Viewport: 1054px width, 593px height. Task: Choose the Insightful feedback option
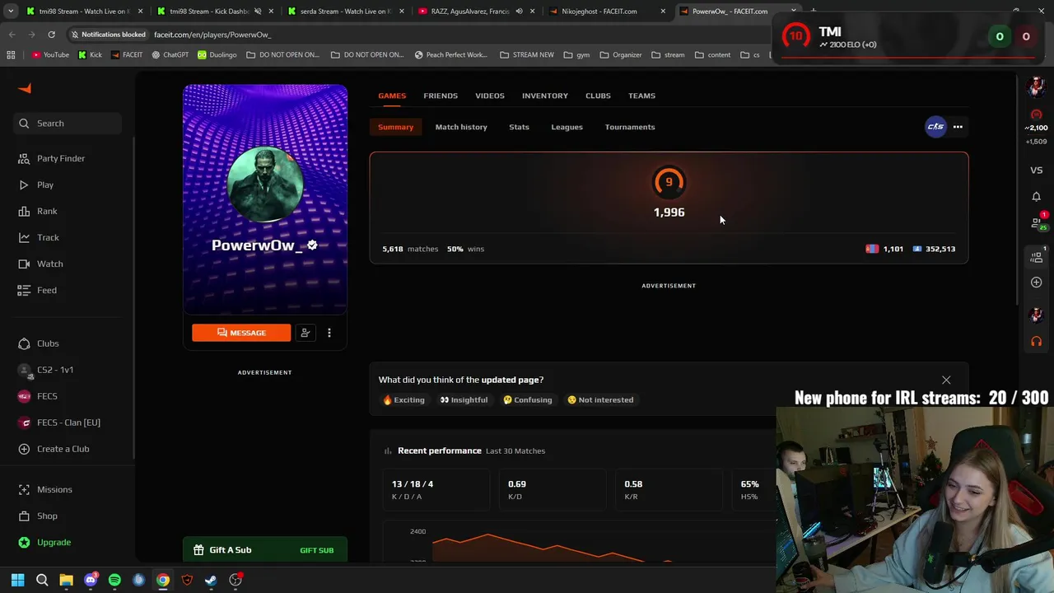(464, 400)
